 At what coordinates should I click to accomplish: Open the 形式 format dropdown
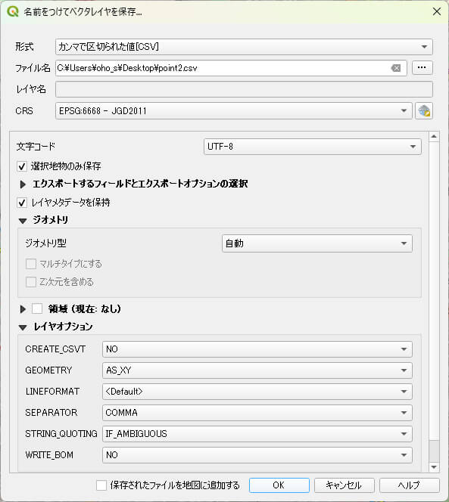pyautogui.click(x=244, y=47)
